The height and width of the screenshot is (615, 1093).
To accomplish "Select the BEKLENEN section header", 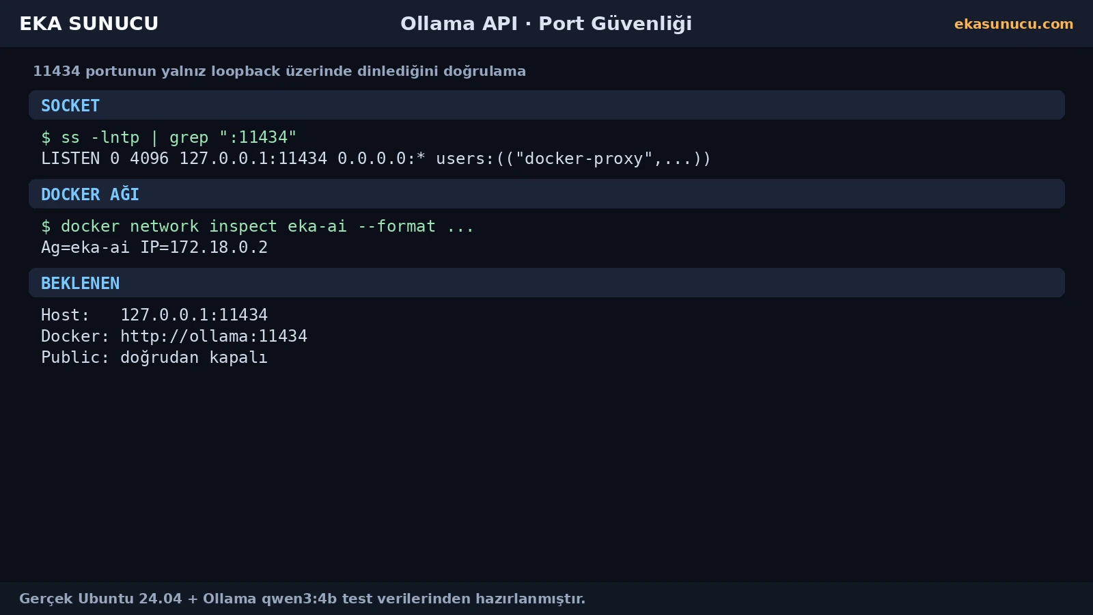I will pyautogui.click(x=546, y=283).
